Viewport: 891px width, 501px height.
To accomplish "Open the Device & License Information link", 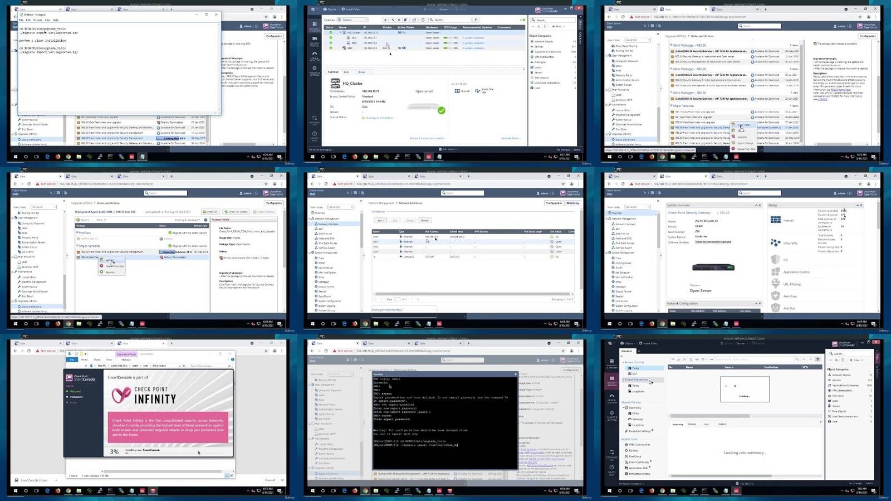I will pyautogui.click(x=428, y=138).
